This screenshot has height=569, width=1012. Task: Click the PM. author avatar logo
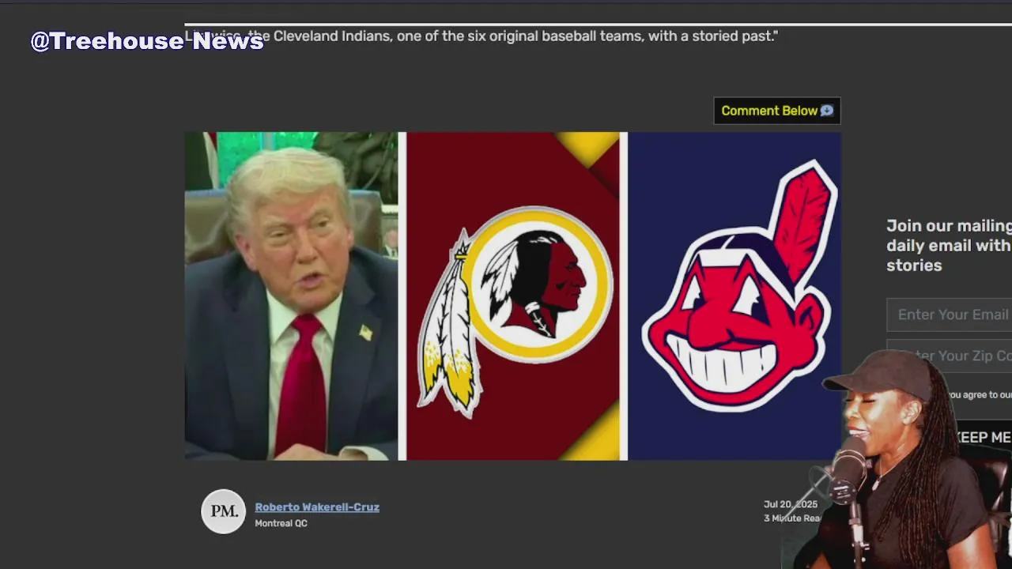tap(224, 511)
